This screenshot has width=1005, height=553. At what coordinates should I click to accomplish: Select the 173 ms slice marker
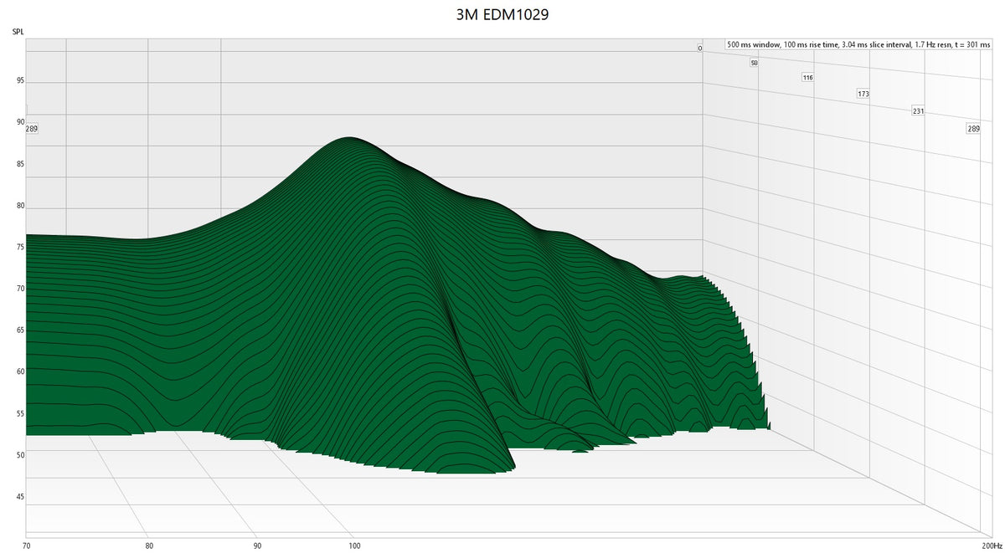tap(863, 95)
